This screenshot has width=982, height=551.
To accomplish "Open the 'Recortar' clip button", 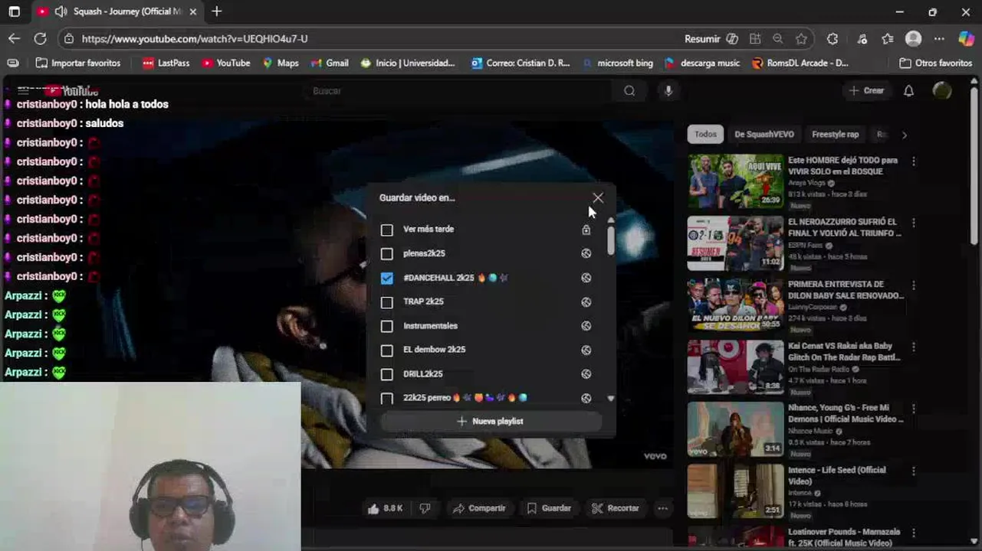I will pos(616,508).
